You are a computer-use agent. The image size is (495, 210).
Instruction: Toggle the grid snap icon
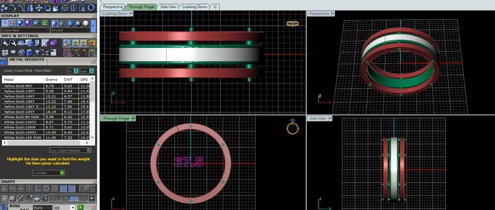[92, 198]
